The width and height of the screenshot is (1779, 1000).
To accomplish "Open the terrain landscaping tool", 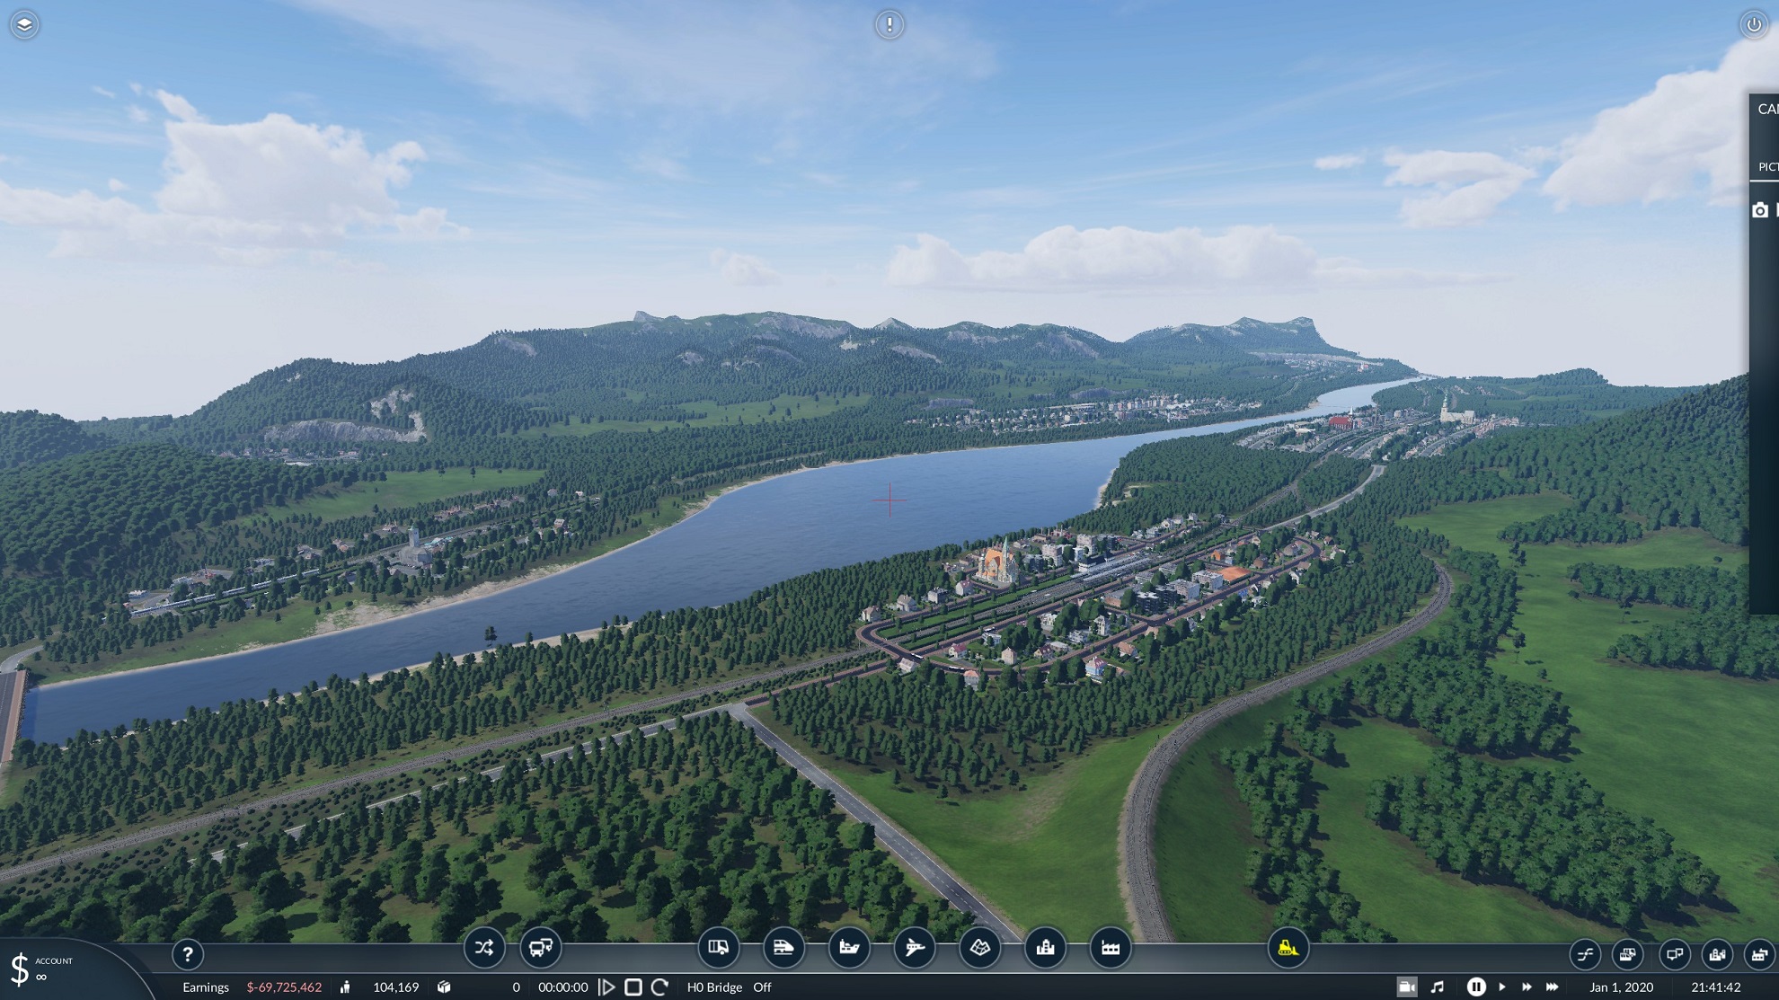I will pos(980,948).
